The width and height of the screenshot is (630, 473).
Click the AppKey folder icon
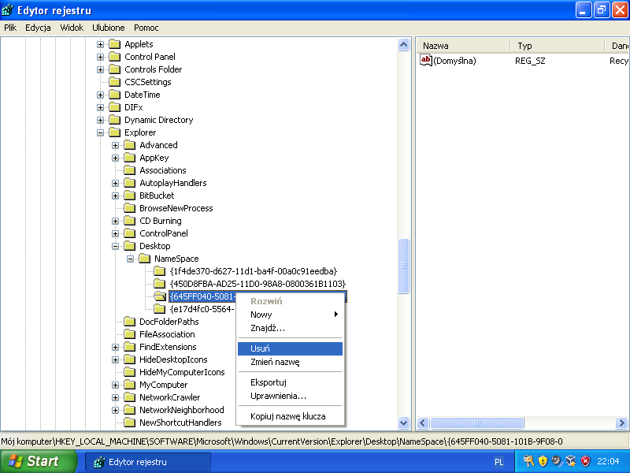130,158
